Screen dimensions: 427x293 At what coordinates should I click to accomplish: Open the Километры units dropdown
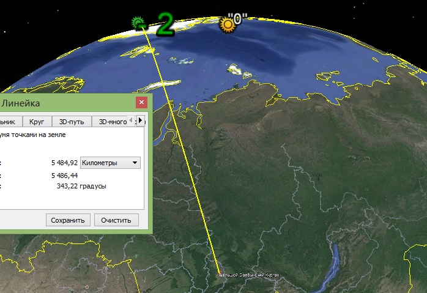pos(110,163)
